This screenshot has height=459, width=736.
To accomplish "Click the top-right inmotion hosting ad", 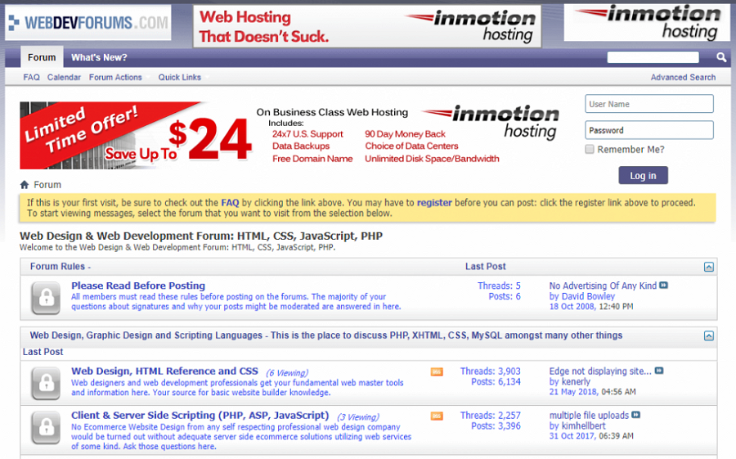I will point(648,23).
